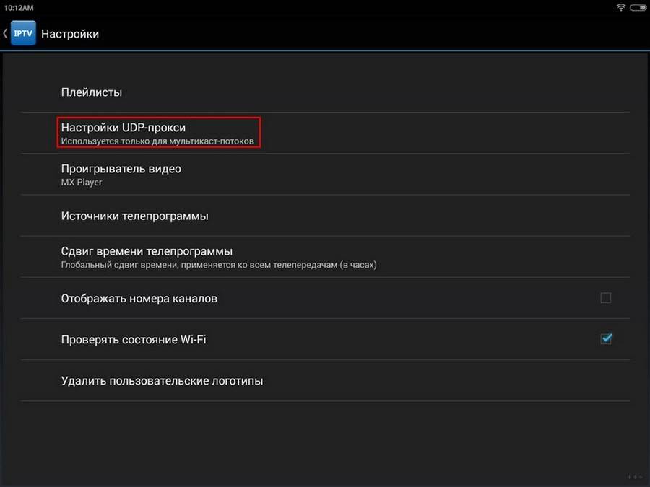Screen dimensions: 650x487
Task: Click the 'Отображать номера каналов' label
Action: coord(139,298)
